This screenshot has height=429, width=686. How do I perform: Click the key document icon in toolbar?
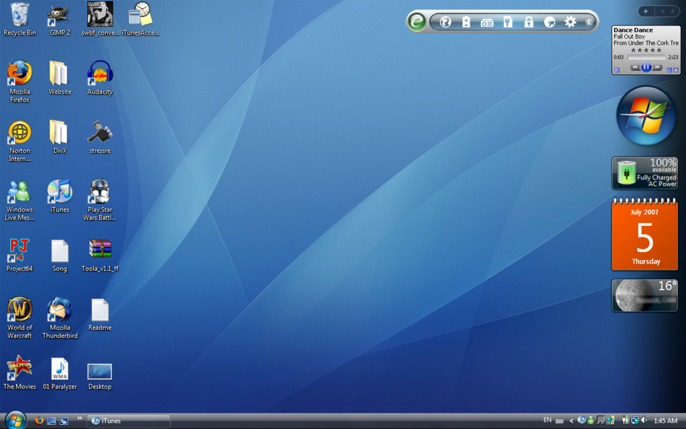(x=508, y=22)
